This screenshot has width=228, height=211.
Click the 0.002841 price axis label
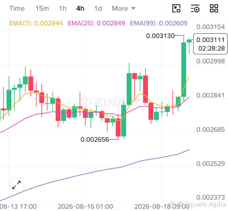pyautogui.click(x=211, y=95)
